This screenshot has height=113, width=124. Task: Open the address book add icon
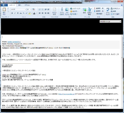click(84, 10)
